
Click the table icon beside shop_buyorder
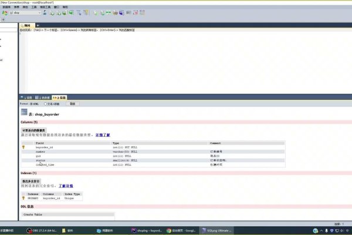coord(24,112)
